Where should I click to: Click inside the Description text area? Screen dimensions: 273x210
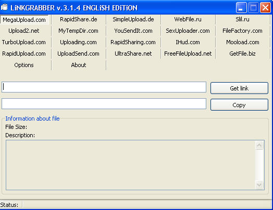pyautogui.click(x=131, y=165)
